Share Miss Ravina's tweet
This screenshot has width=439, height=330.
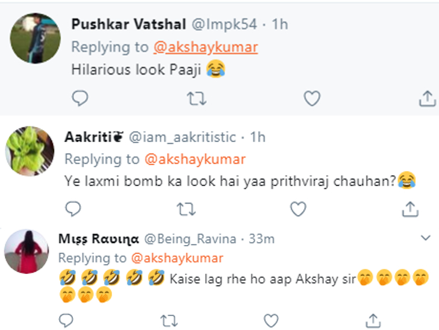click(373, 319)
